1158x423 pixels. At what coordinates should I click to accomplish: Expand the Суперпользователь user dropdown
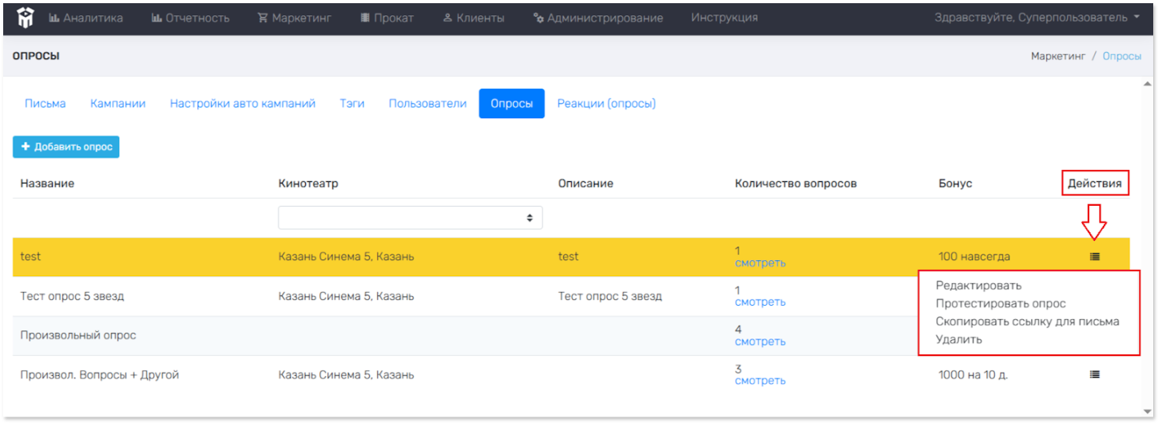[1037, 18]
